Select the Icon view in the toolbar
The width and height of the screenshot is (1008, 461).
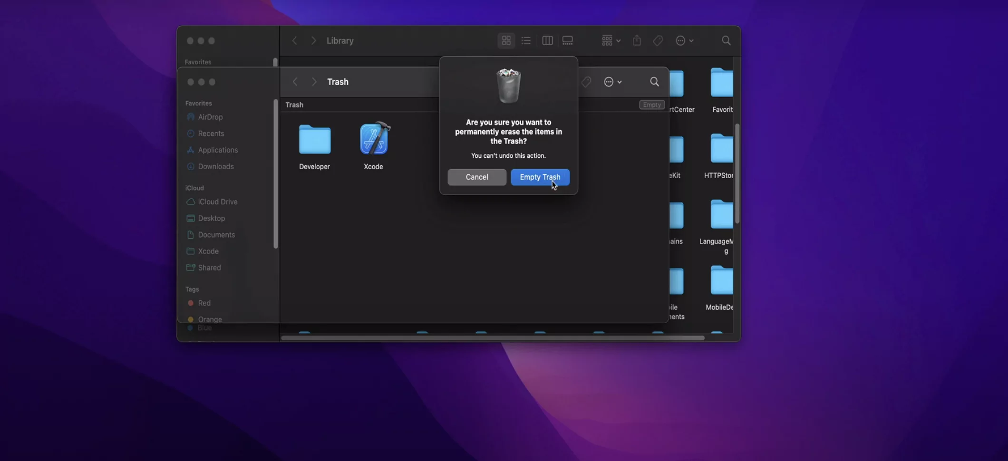coord(505,40)
